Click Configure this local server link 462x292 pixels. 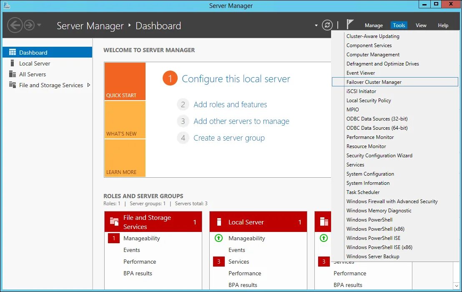click(236, 79)
